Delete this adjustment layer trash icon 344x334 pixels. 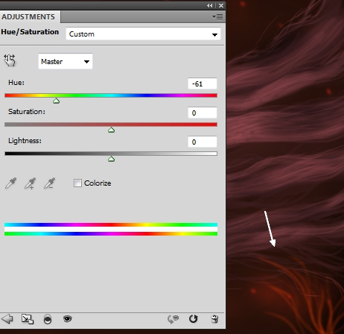pyautogui.click(x=214, y=319)
